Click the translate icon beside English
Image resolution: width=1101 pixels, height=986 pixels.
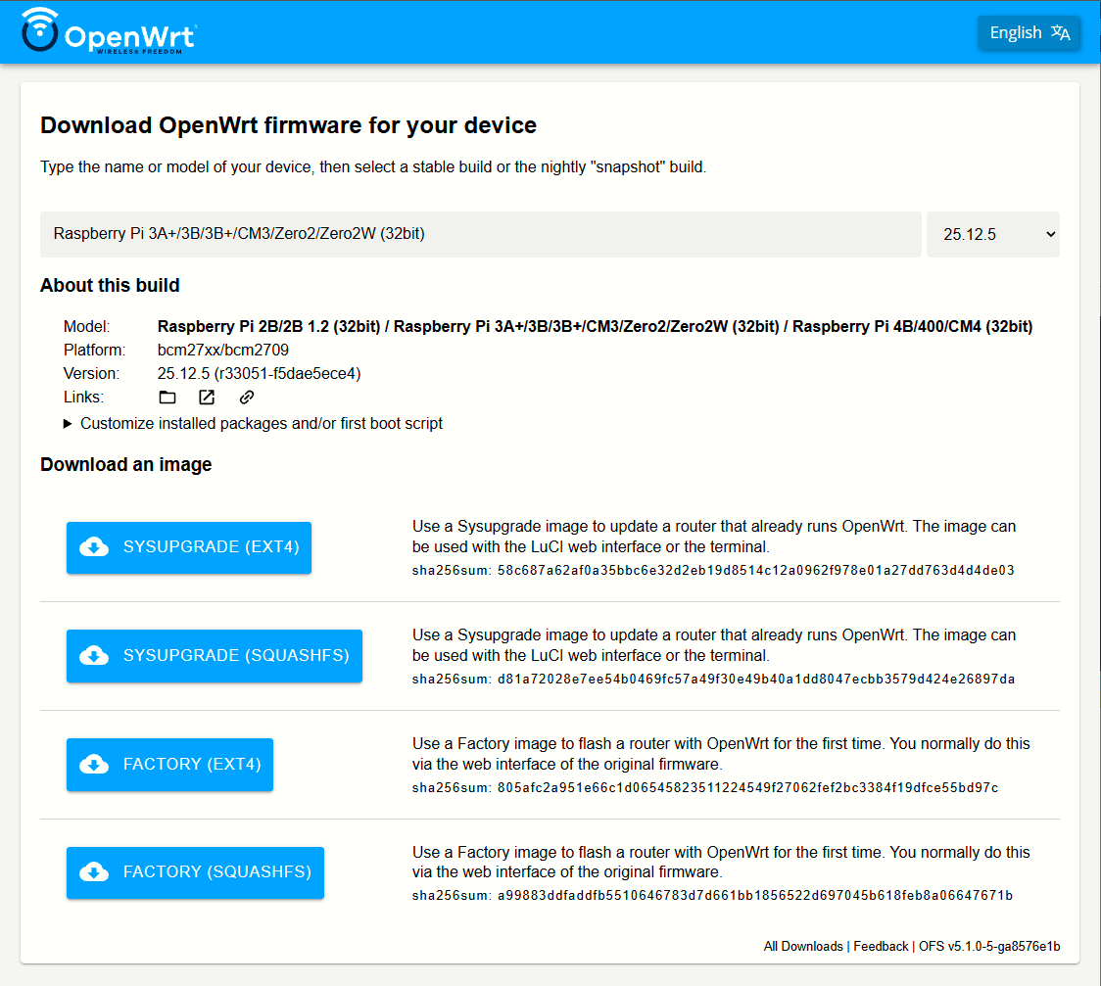1060,33
